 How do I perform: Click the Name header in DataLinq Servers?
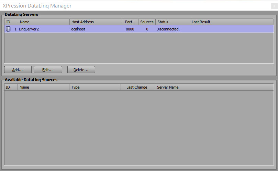tap(44, 22)
